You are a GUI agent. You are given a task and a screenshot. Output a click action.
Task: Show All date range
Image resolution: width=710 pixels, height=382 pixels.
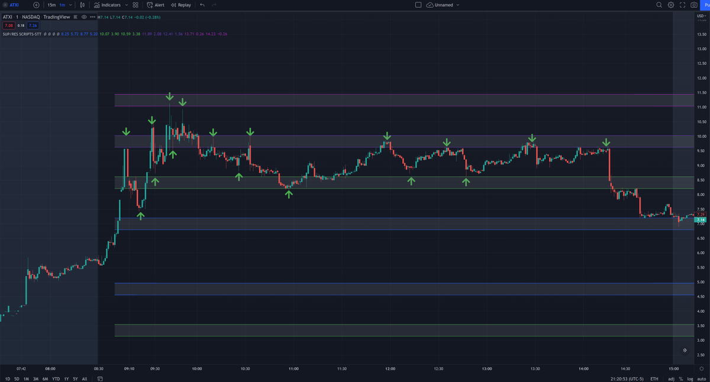85,378
